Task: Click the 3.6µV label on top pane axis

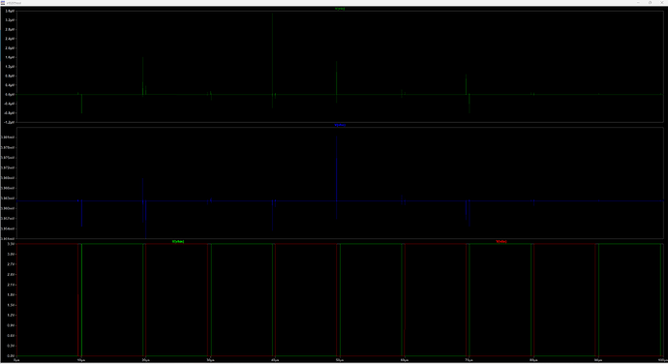Action: (x=11, y=11)
